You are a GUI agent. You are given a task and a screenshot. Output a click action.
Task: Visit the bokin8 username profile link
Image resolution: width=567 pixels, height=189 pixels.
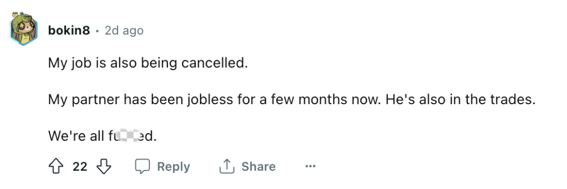point(69,31)
